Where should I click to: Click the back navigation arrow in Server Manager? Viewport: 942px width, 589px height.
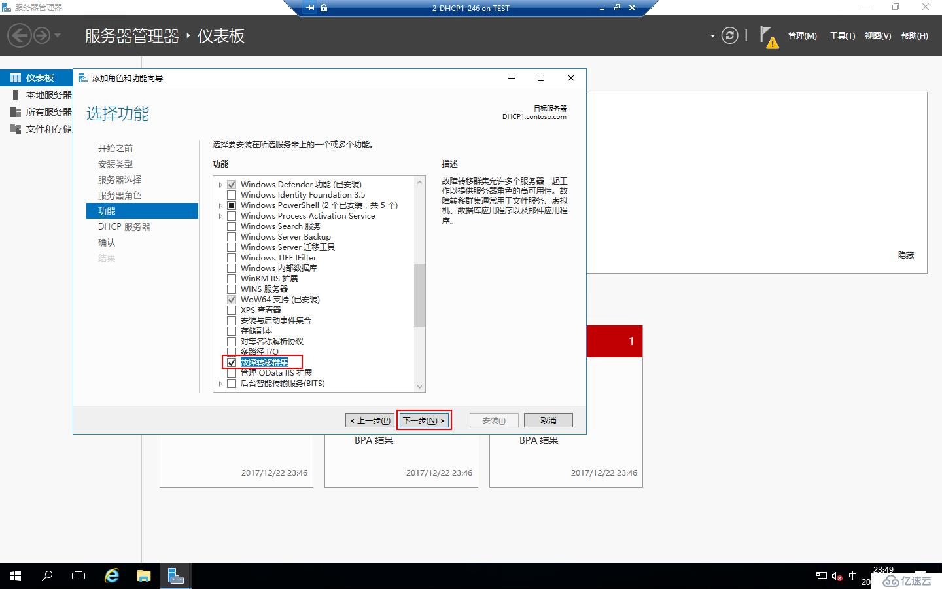click(x=20, y=35)
